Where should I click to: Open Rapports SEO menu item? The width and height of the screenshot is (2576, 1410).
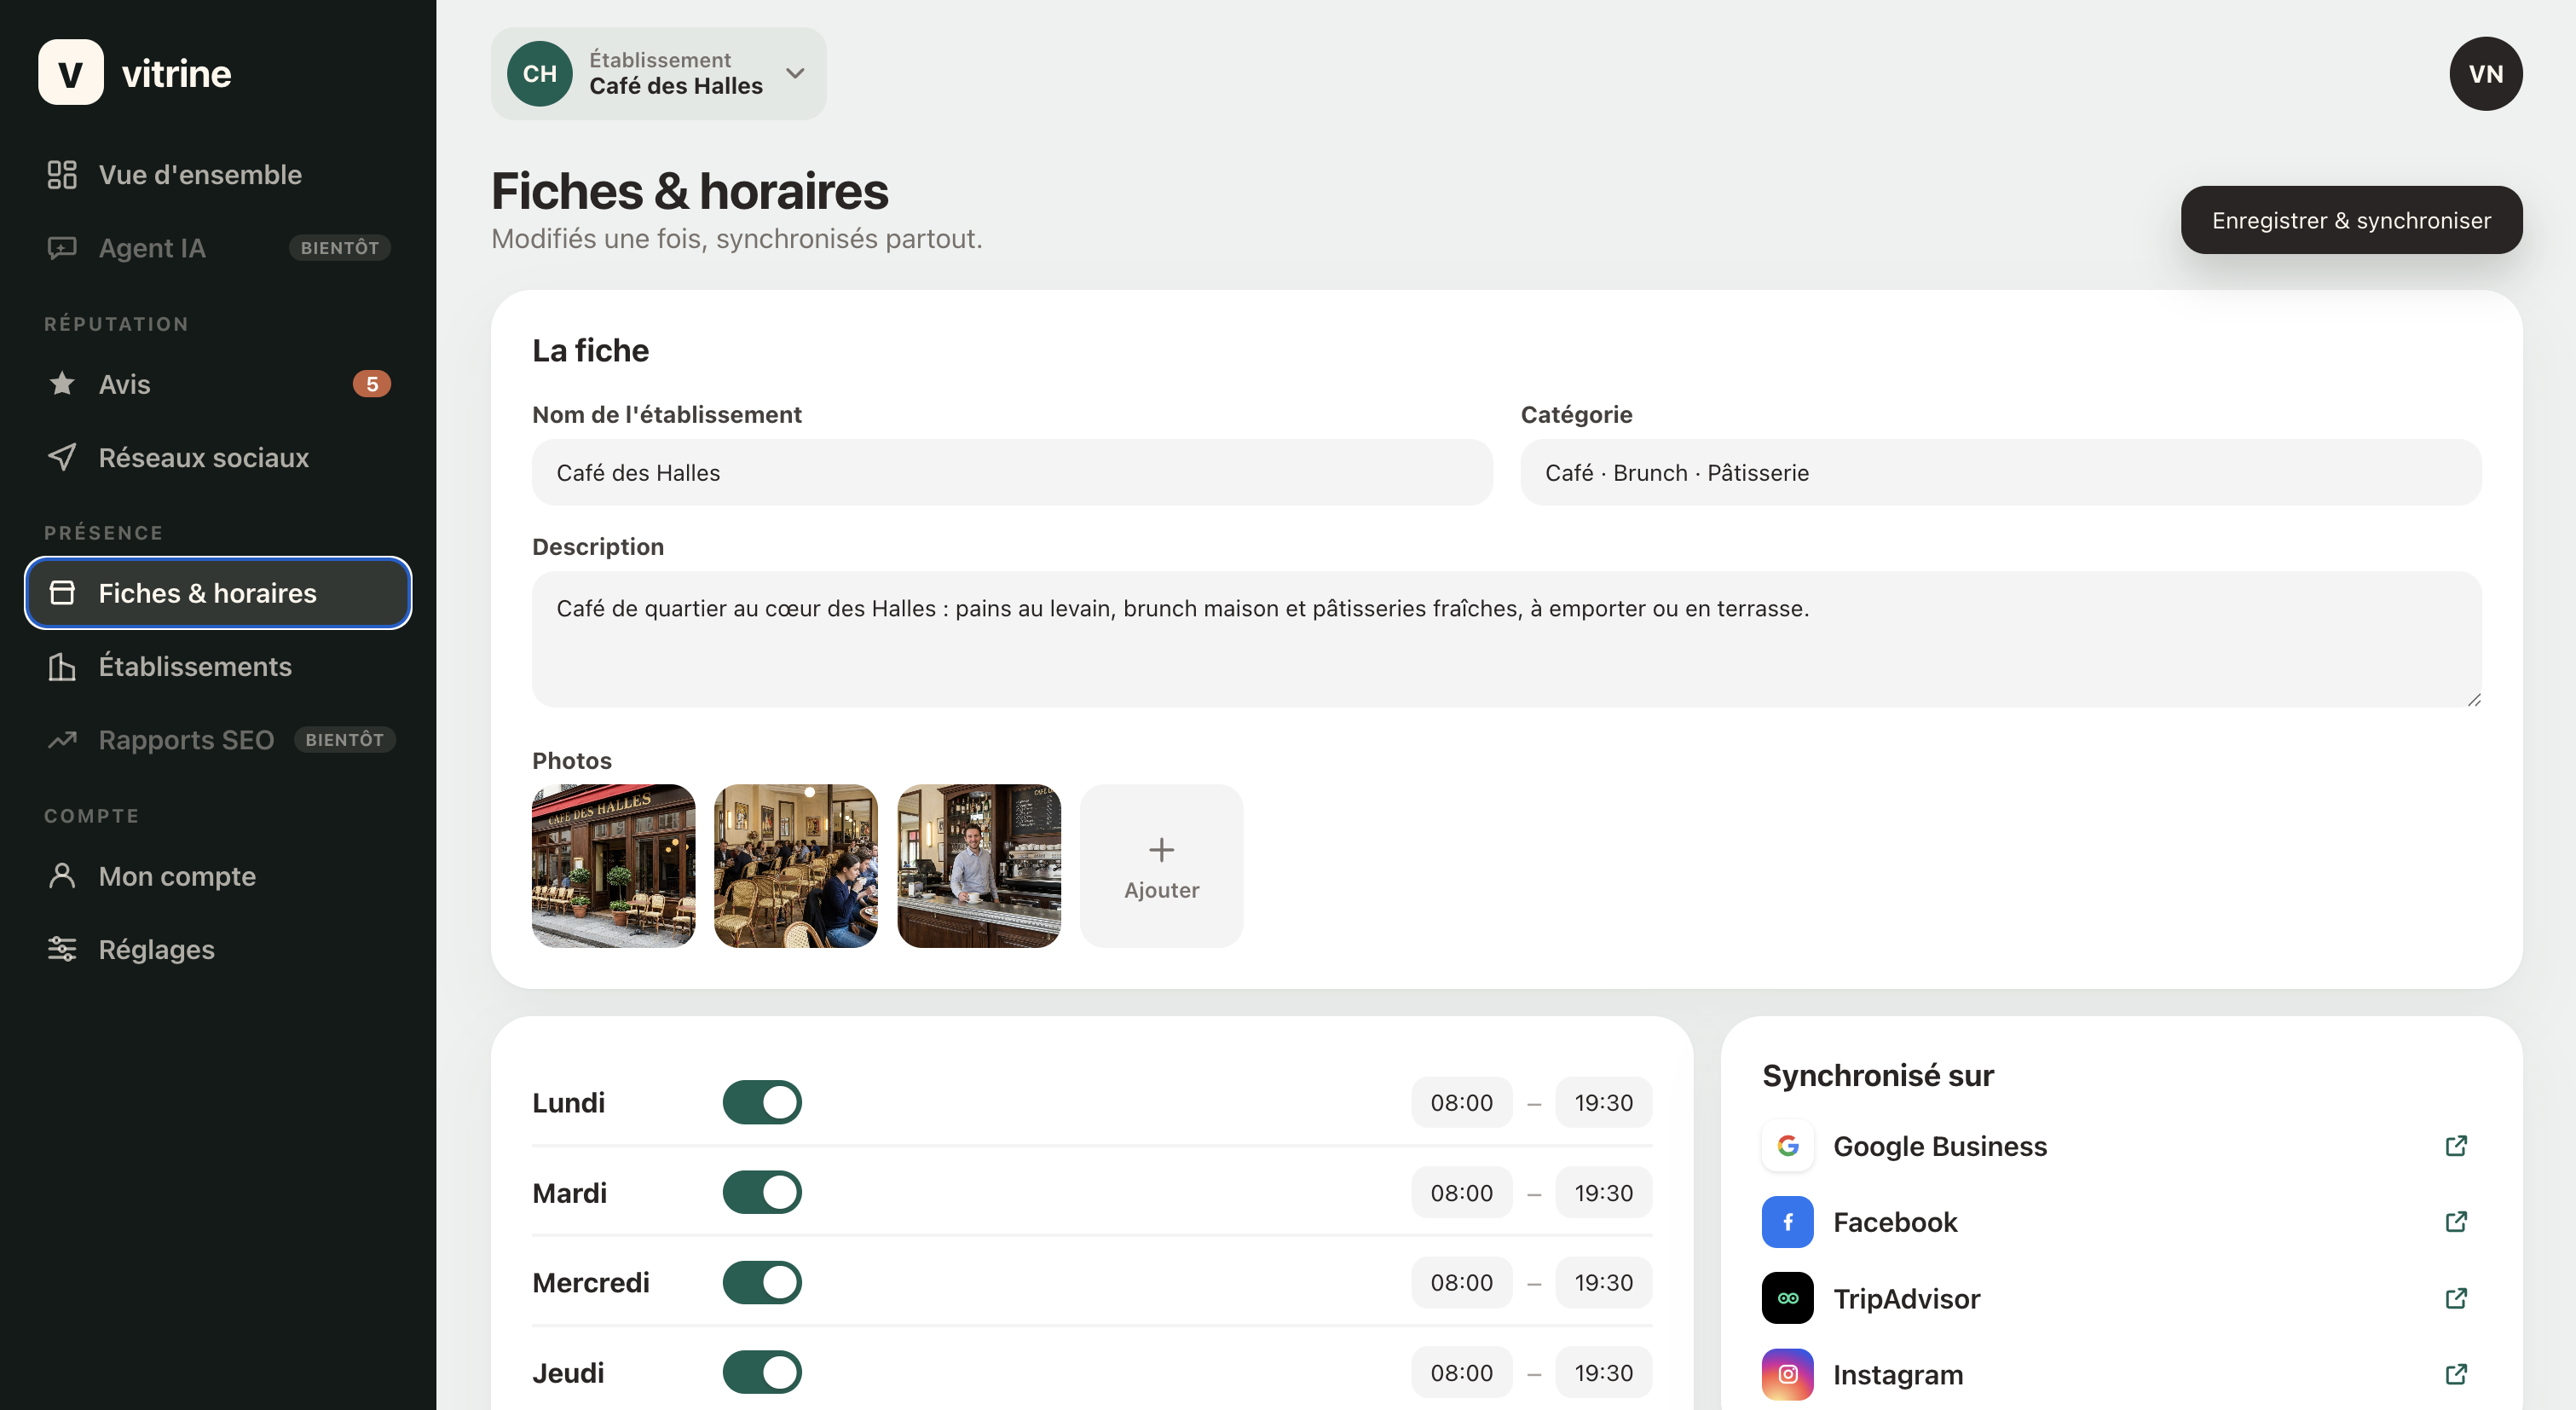click(x=218, y=740)
